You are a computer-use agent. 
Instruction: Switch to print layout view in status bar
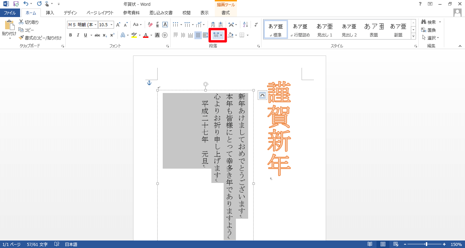[383, 244]
